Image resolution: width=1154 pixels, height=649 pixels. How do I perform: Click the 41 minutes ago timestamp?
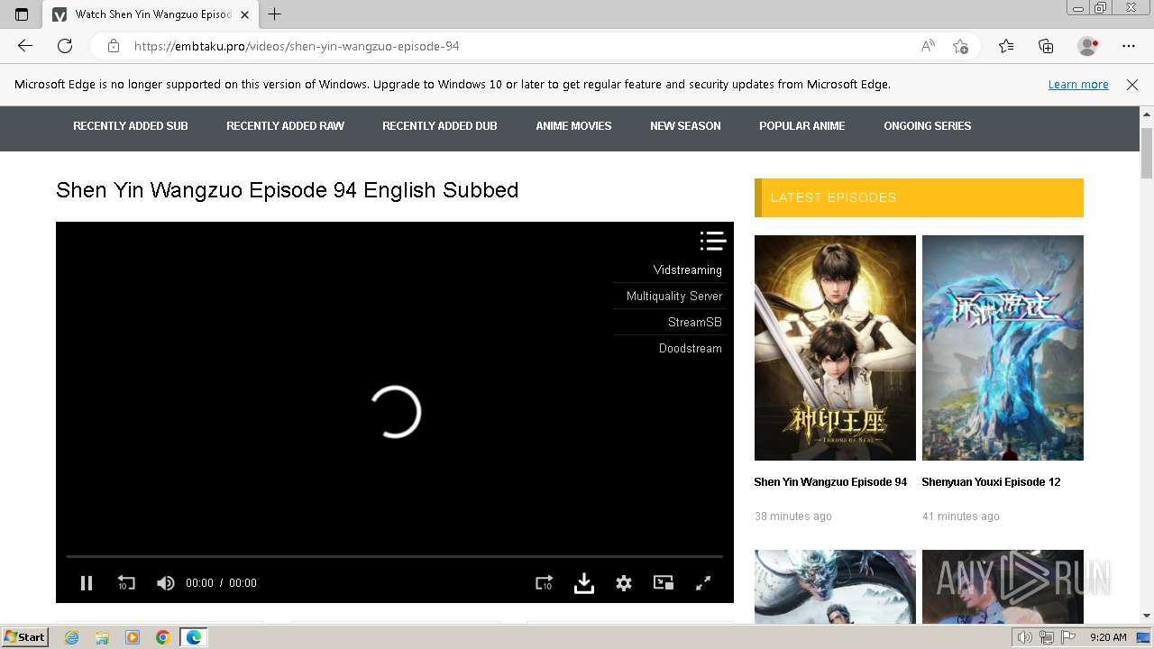[961, 516]
